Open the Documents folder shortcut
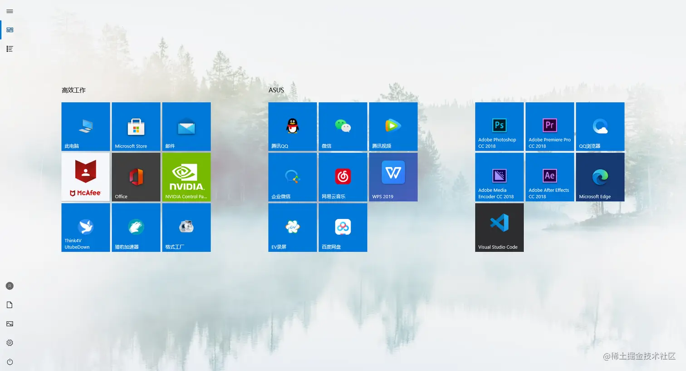Screen dimensions: 686x371 coord(10,305)
